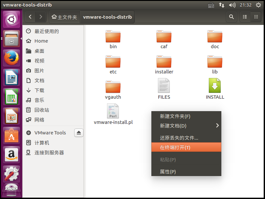This screenshot has width=265, height=199.
Task: Open network indicator in top panel
Action: coord(222,5)
